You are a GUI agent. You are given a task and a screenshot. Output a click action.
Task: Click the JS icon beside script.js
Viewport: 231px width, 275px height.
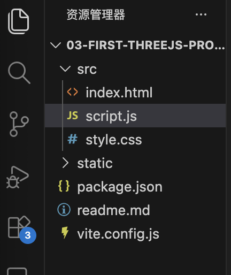coord(72,116)
